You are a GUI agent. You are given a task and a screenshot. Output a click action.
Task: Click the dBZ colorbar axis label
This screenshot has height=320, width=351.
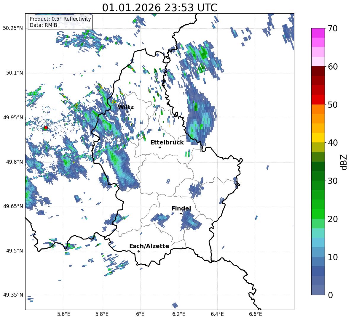344,162
